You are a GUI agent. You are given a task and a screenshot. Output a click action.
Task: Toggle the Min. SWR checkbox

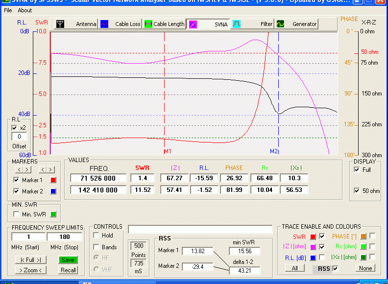tap(16, 214)
